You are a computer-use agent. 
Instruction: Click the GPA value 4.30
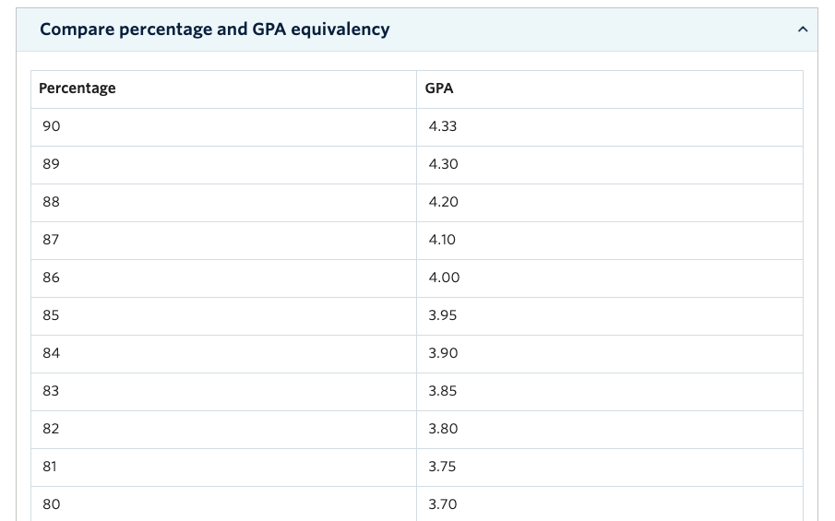(x=443, y=164)
